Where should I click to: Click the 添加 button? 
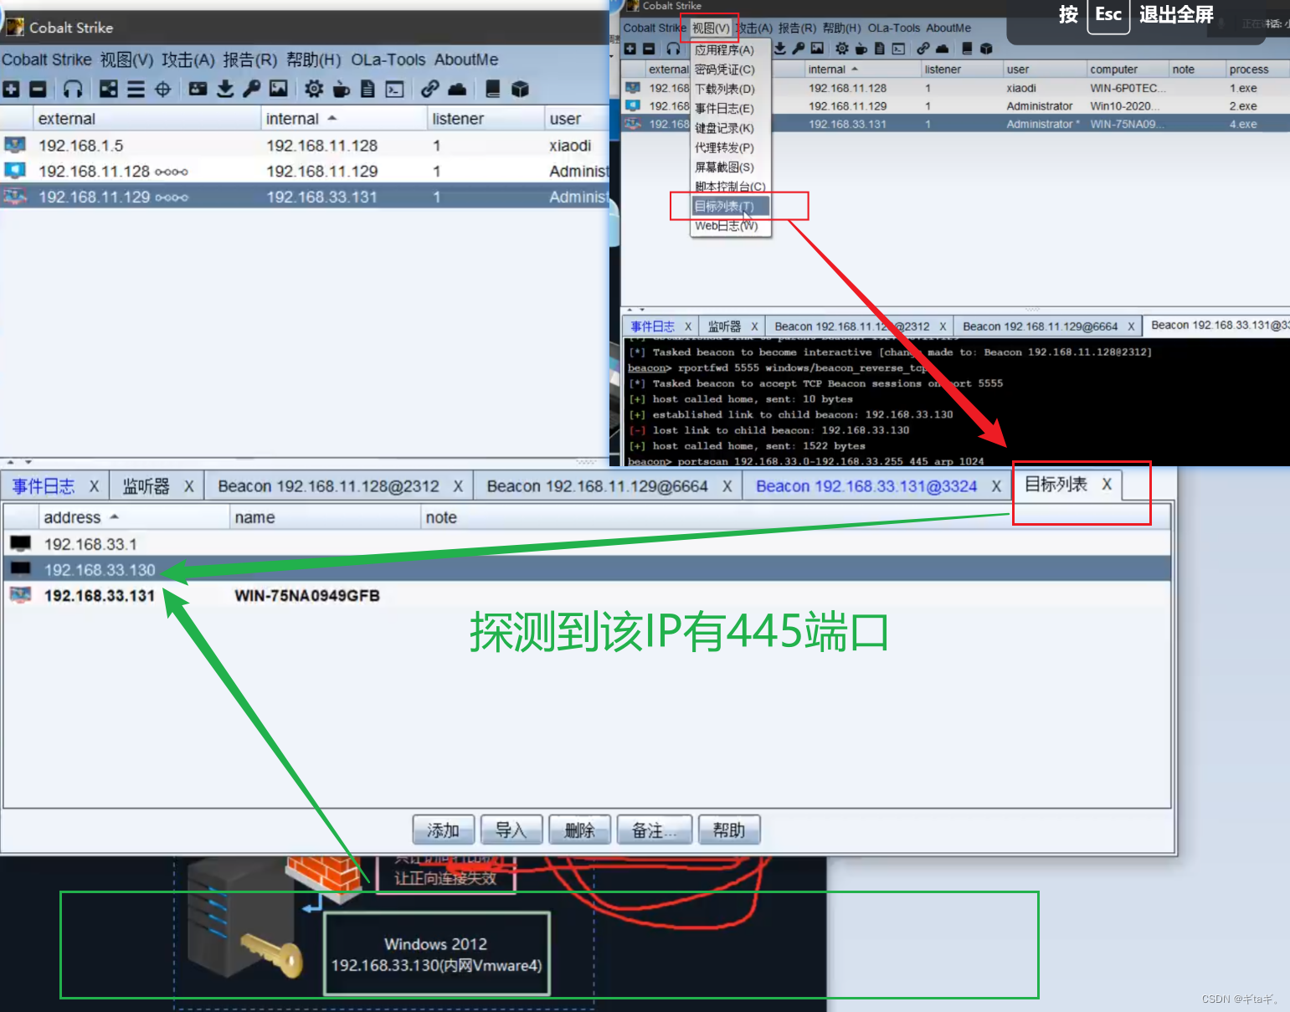click(x=444, y=830)
